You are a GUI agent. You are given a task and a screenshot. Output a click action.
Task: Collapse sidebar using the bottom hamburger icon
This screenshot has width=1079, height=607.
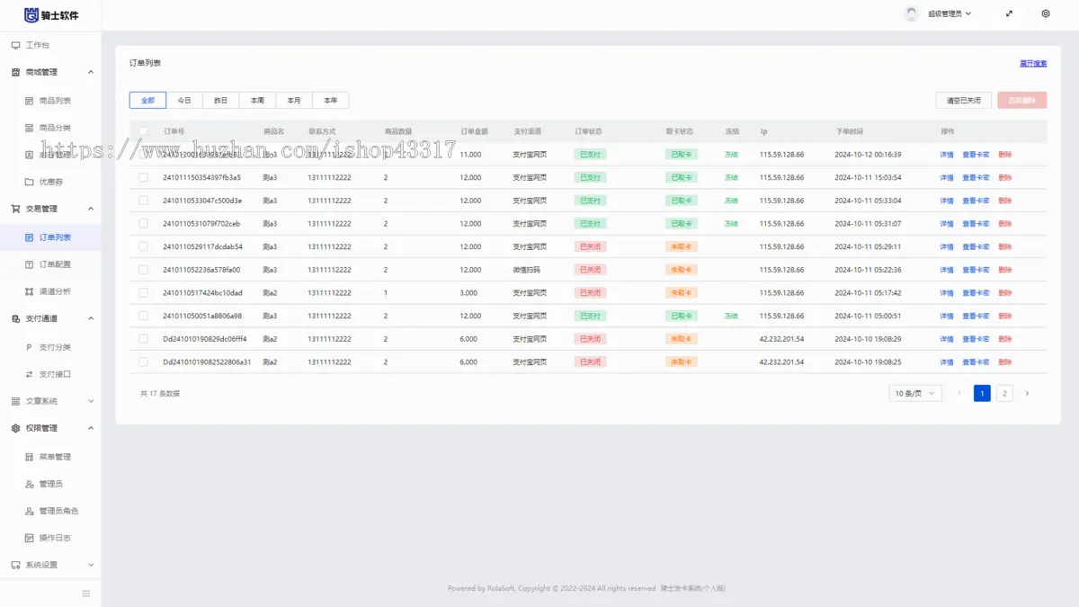pyautogui.click(x=86, y=594)
